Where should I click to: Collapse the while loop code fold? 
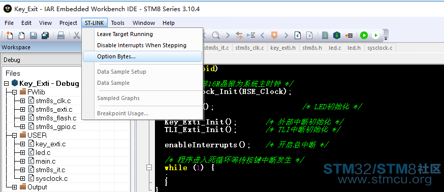pos(149,168)
